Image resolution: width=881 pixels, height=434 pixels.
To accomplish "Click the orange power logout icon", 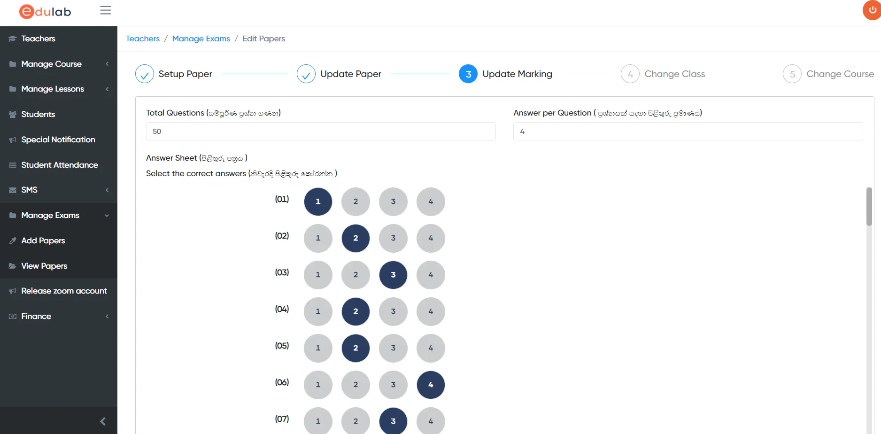I will tap(872, 10).
